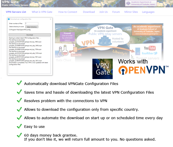Click the blue download app icon in dialog title
This screenshot has width=173, height=147.
point(9,19)
